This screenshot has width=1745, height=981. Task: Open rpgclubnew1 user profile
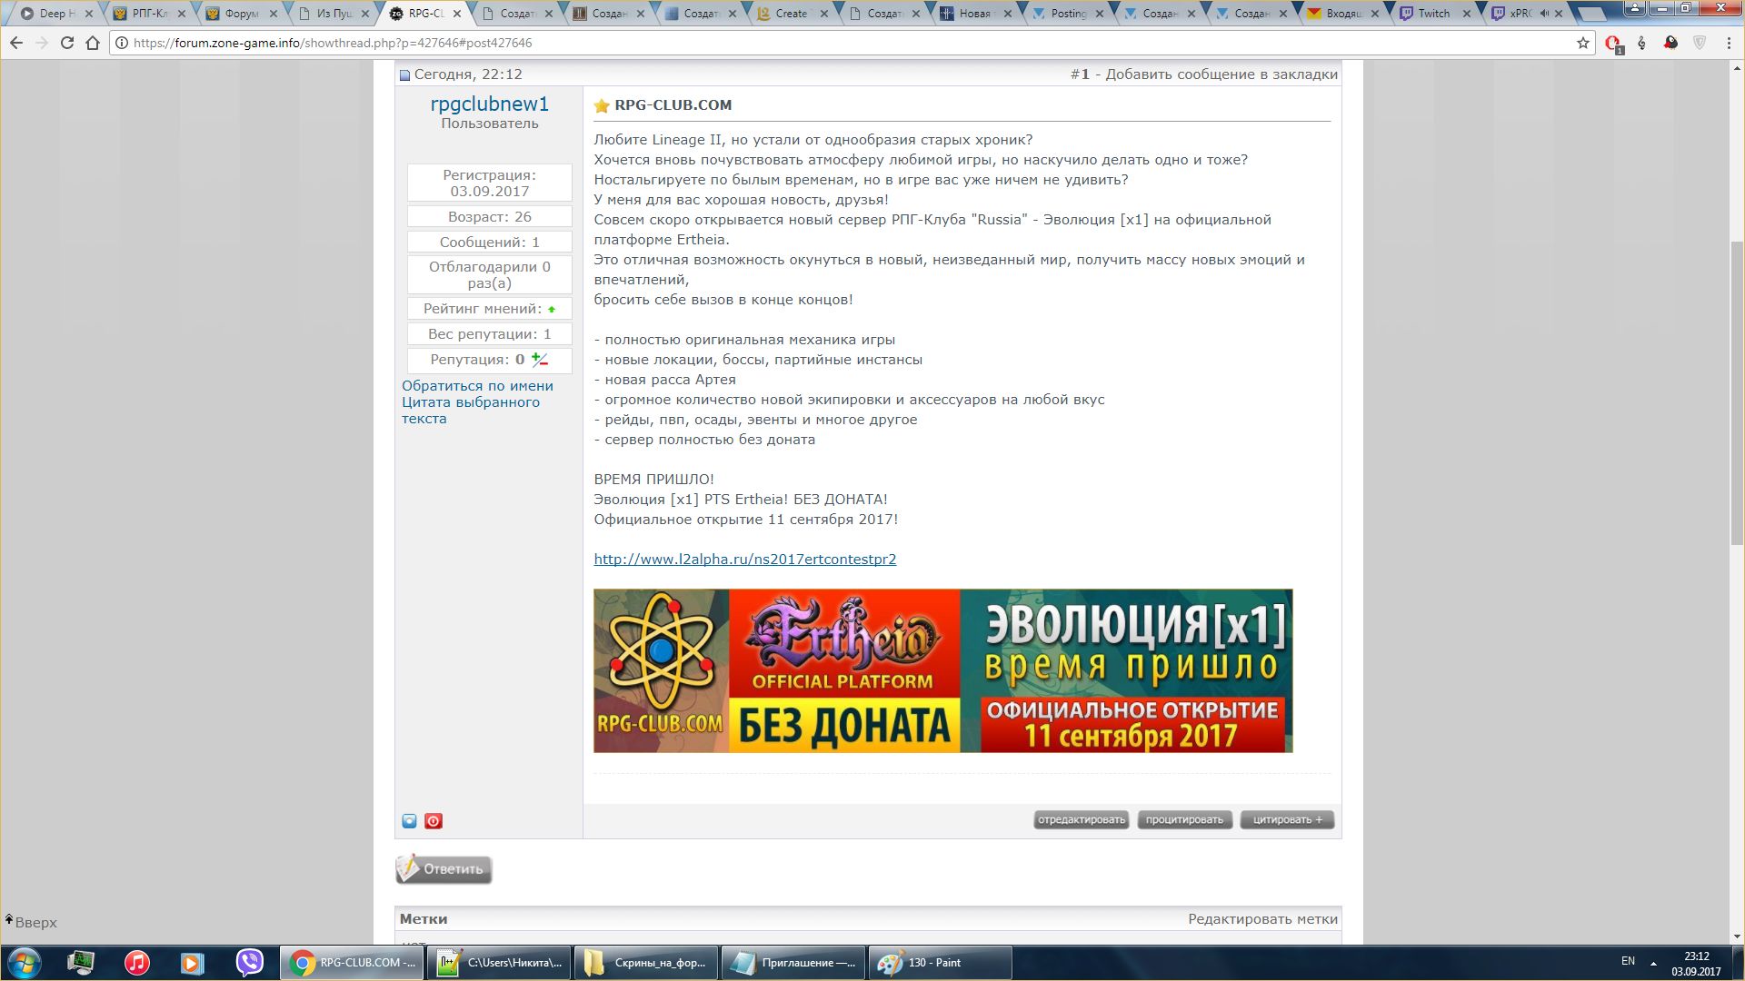489,104
